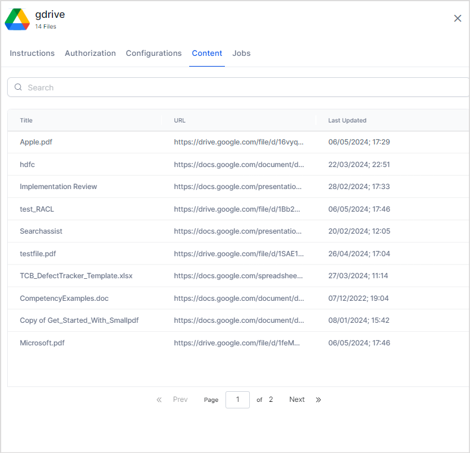Close the gdrive panel

(x=458, y=18)
